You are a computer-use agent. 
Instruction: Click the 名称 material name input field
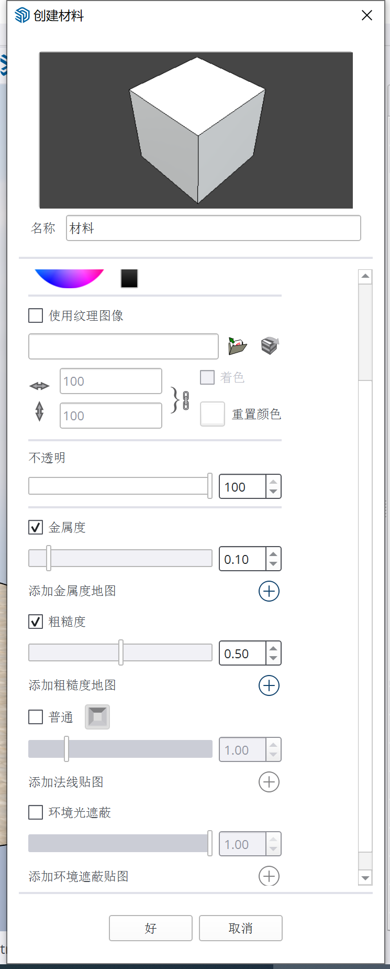[x=213, y=228]
